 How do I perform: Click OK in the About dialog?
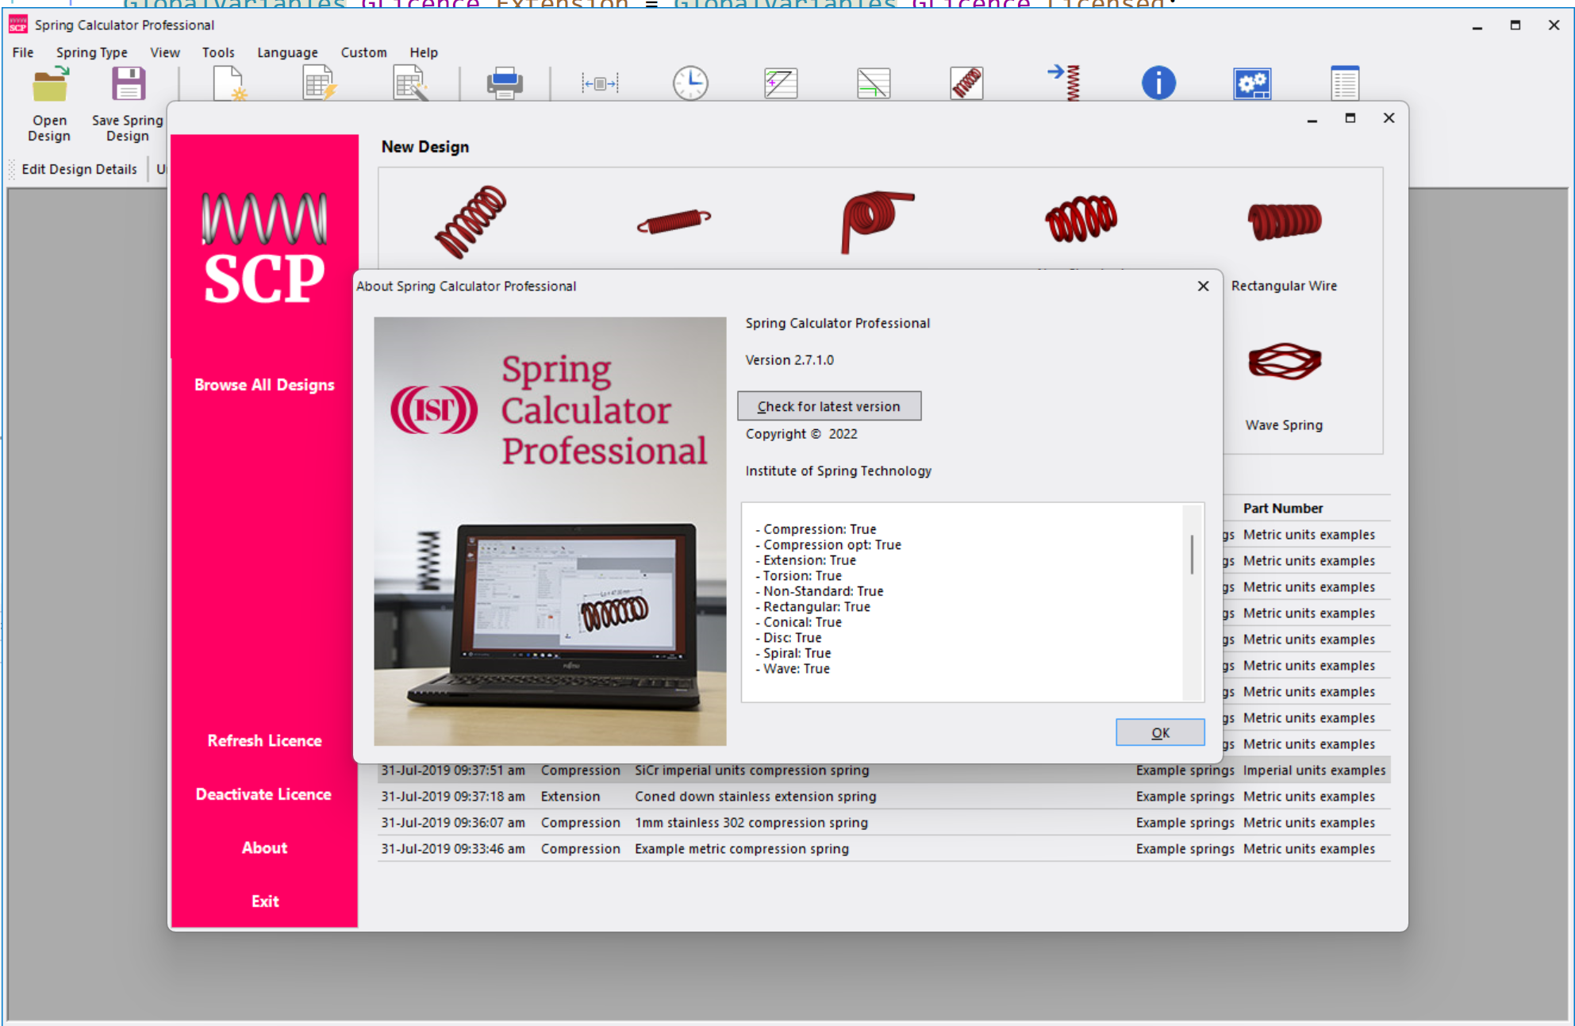tap(1160, 732)
